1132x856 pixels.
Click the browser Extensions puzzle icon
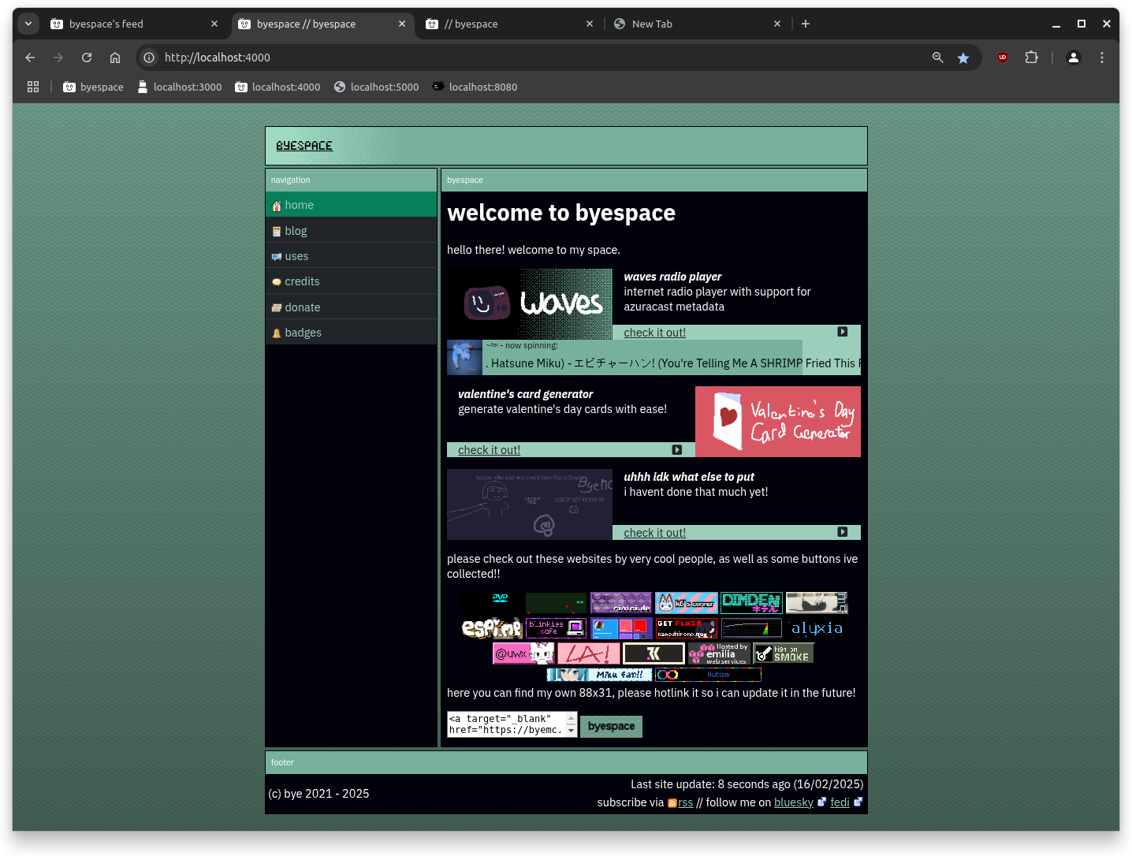pyautogui.click(x=1031, y=57)
